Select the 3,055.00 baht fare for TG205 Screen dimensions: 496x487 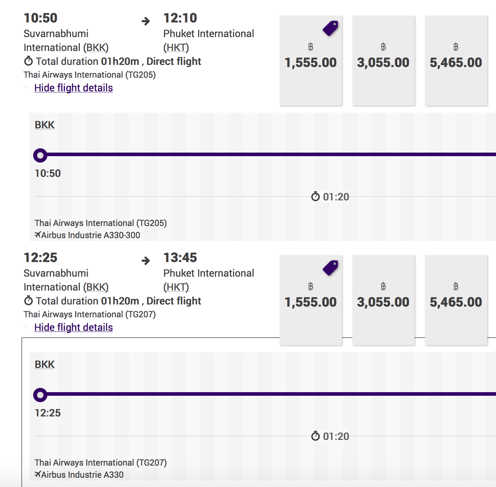click(x=383, y=61)
